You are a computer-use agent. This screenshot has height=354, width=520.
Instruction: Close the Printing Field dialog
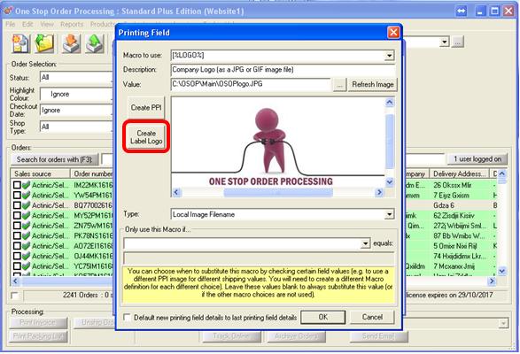(x=393, y=33)
